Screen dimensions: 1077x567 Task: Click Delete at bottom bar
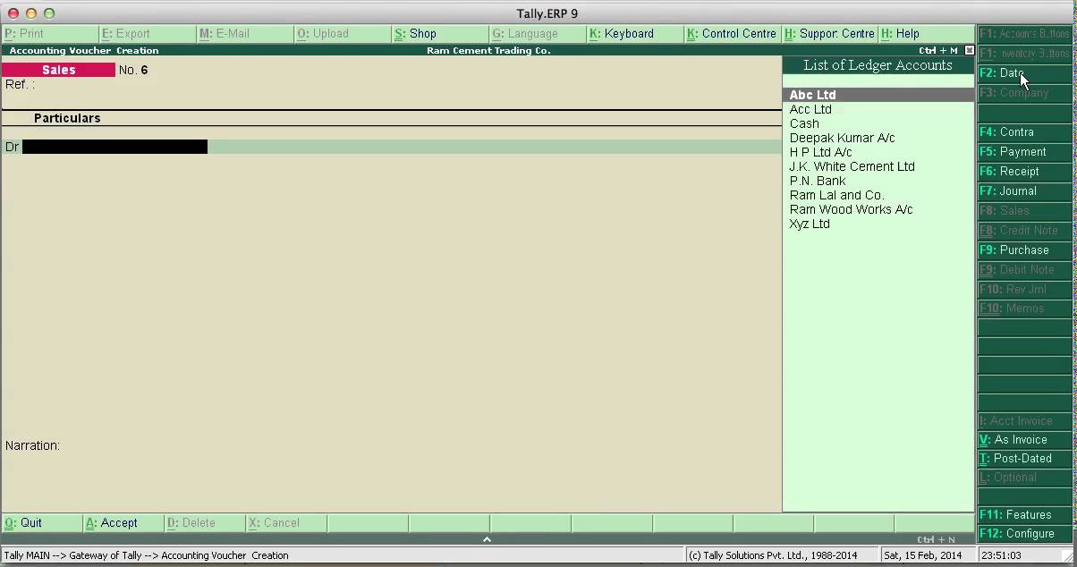coord(204,523)
